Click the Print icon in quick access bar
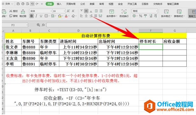Image resolution: width=196 pixels, height=115 pixels. click(23, 4)
